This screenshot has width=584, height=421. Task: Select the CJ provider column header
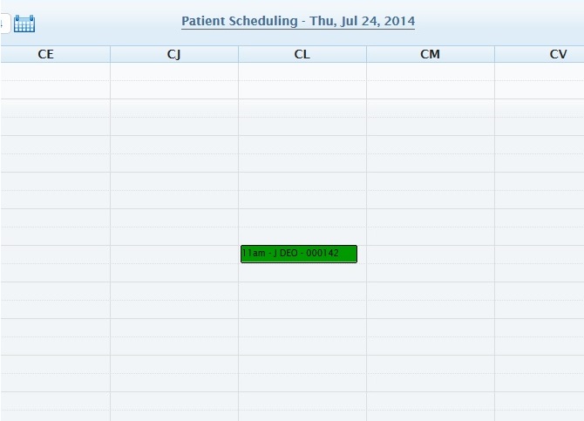point(173,54)
